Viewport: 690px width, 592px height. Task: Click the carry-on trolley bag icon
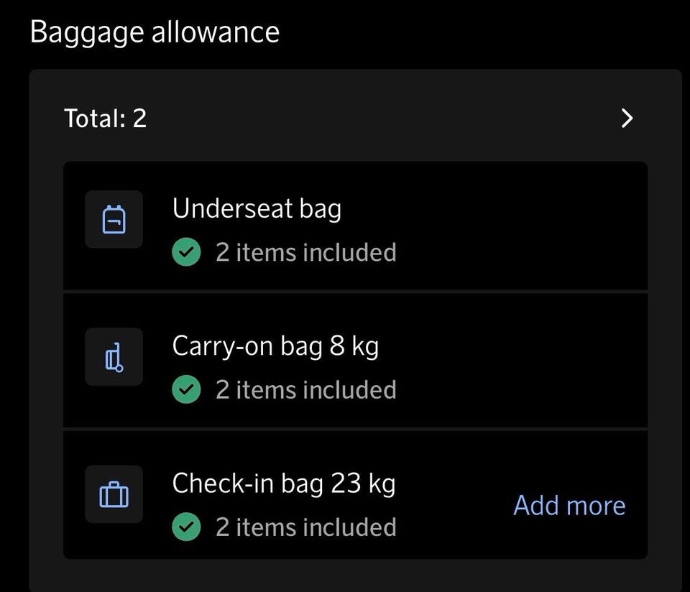tap(114, 357)
